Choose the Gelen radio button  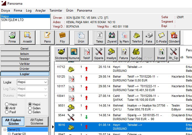click(x=30, y=112)
